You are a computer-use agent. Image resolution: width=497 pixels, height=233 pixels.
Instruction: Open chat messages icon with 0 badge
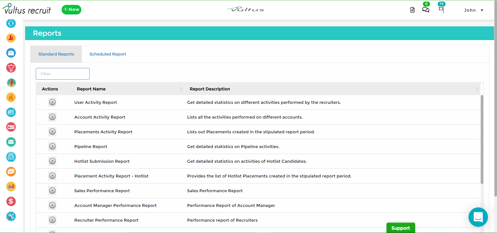[x=426, y=10]
